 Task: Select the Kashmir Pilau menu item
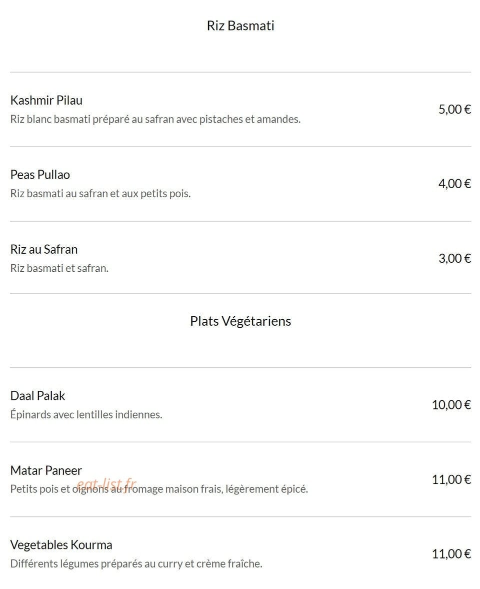pos(46,100)
